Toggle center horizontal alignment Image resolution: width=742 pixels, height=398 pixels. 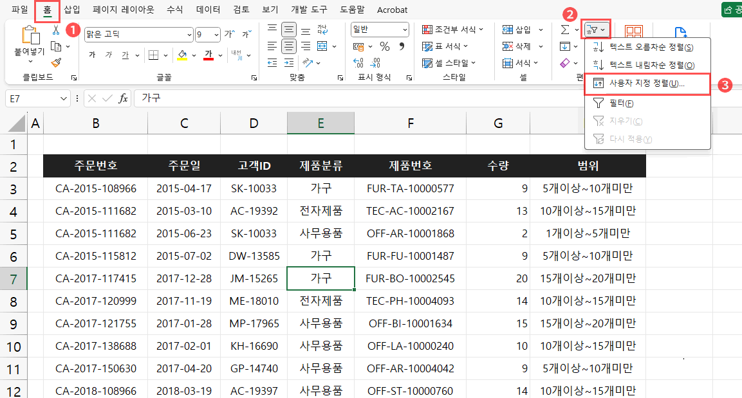pos(289,46)
